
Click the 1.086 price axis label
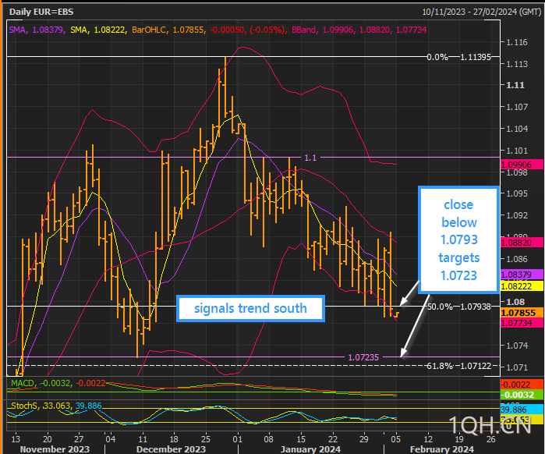[x=516, y=259]
